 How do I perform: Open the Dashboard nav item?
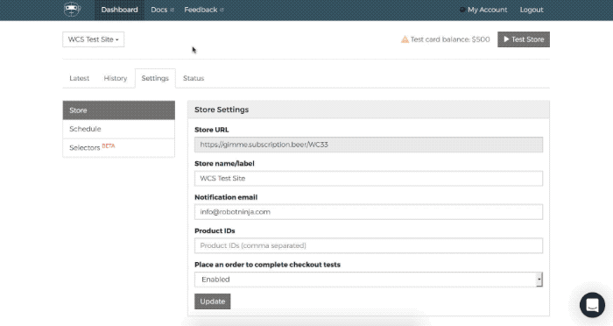[x=119, y=10]
